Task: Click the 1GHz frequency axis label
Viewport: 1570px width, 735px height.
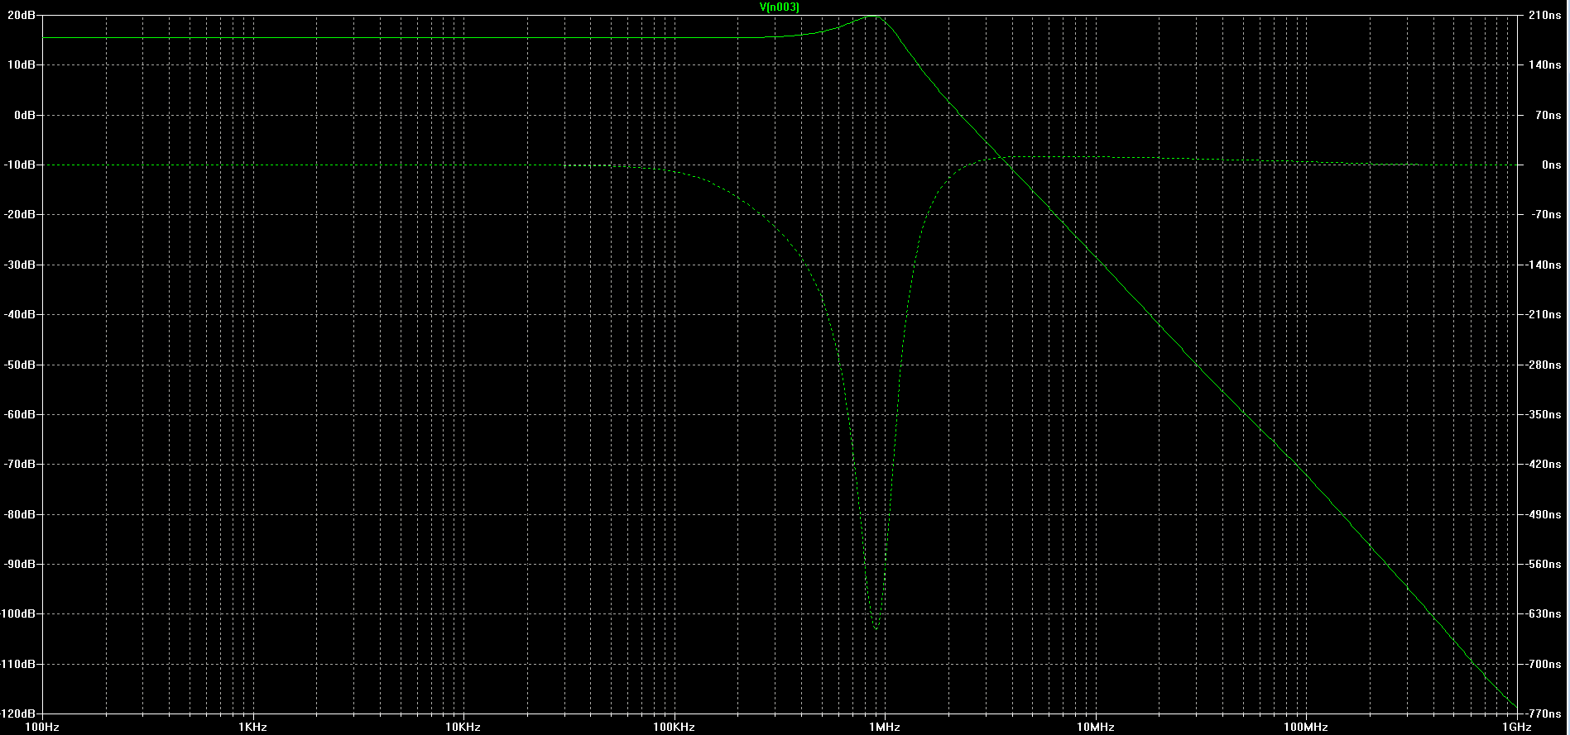Action: click(x=1517, y=727)
